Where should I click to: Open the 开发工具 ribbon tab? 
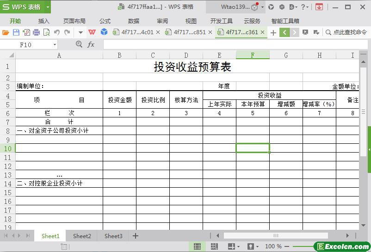point(222,21)
